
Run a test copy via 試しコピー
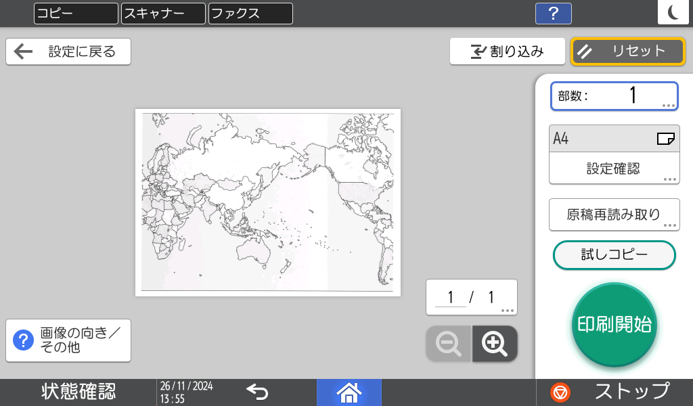point(614,255)
